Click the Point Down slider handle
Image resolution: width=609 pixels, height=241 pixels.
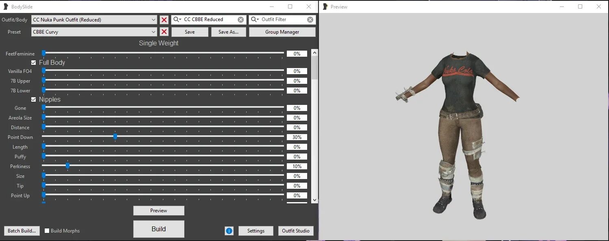(x=115, y=136)
